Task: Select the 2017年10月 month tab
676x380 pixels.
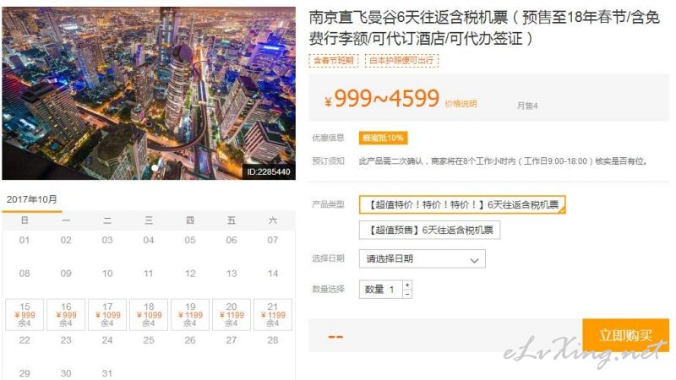Action: (32, 199)
